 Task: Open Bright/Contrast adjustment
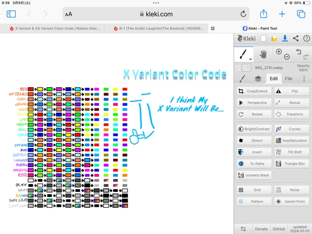254,129
